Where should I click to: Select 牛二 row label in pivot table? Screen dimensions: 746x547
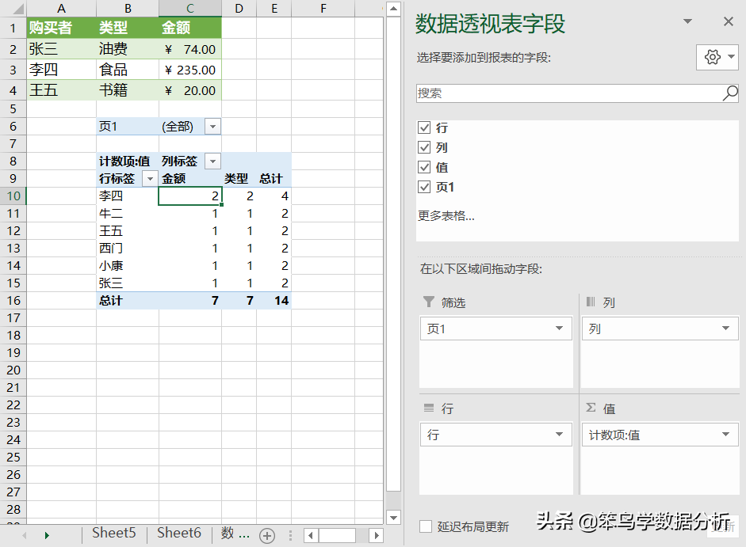128,214
